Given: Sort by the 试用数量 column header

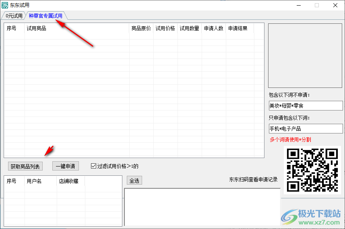Looking at the screenshot, I should (x=190, y=29).
